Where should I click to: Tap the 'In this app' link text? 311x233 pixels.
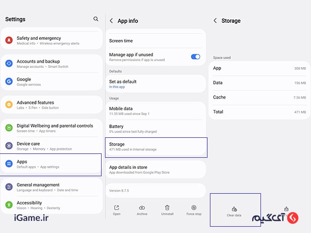(117, 87)
